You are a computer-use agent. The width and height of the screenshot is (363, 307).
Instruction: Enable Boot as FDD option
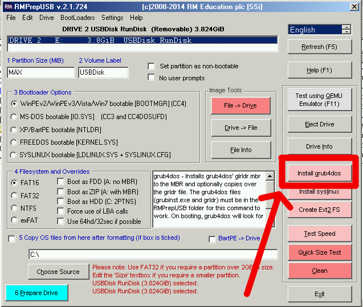pos(61,182)
